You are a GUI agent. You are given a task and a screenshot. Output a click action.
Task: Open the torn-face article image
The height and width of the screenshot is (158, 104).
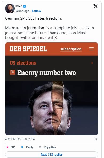(51, 108)
